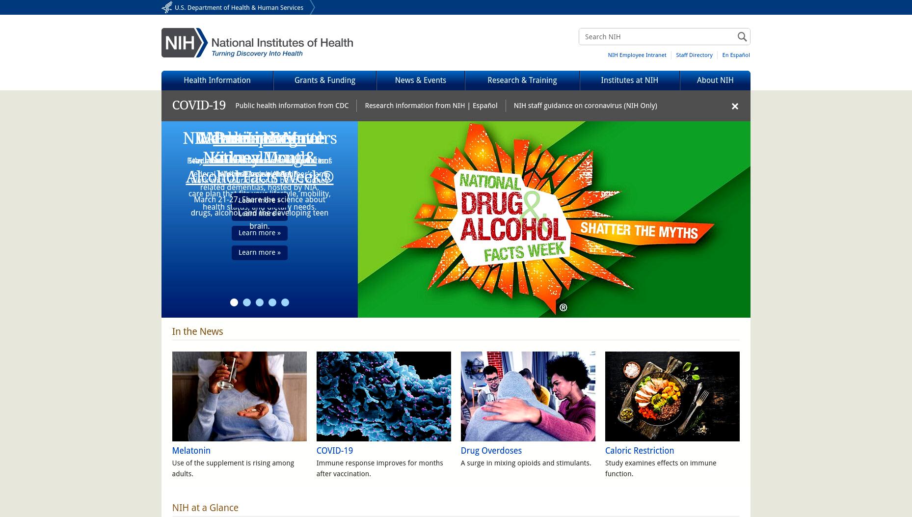Click the search magnifier icon

coord(742,37)
